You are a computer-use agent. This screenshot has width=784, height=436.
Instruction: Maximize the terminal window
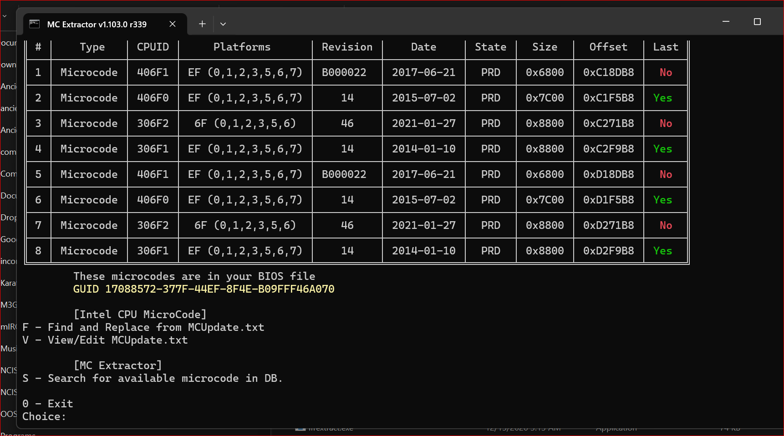coord(757,22)
